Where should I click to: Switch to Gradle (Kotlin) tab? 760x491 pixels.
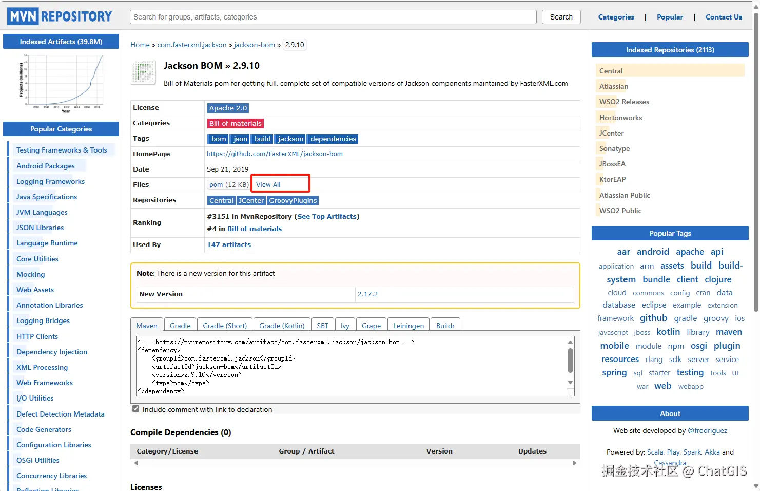[x=282, y=325]
